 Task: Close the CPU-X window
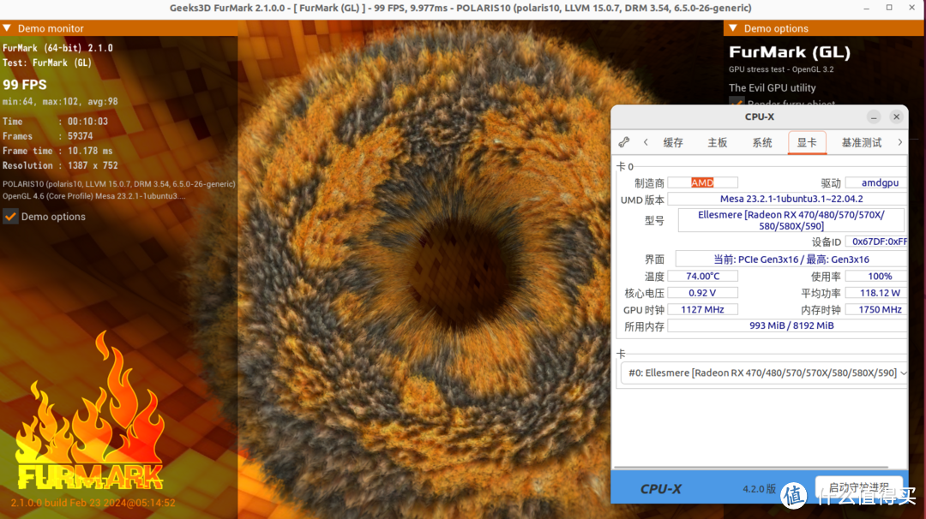[896, 116]
